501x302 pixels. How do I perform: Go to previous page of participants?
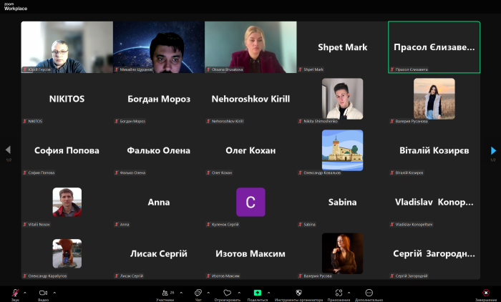8,150
